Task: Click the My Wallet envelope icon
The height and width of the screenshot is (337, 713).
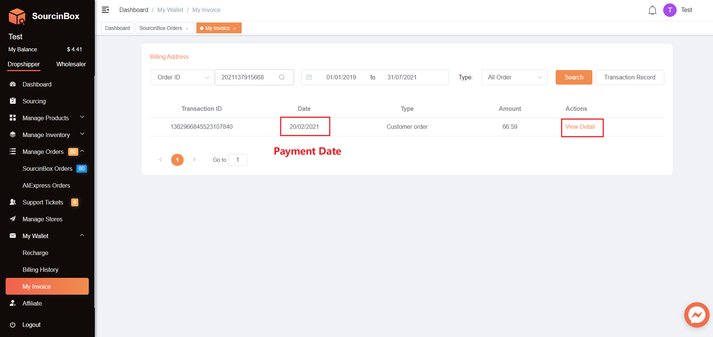Action: tap(13, 236)
